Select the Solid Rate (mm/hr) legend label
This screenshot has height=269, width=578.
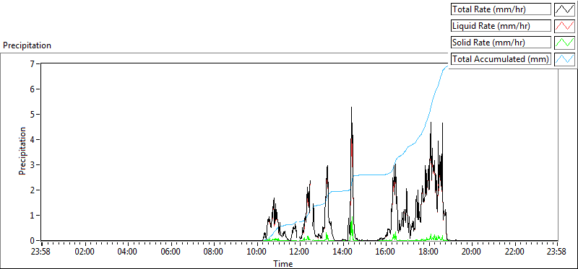[x=501, y=43]
